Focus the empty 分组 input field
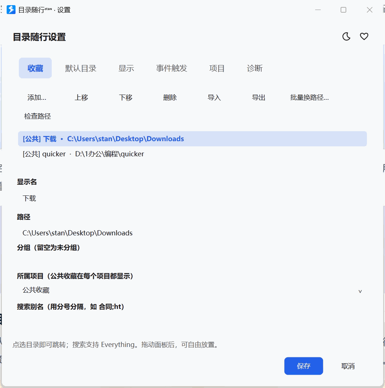 point(192,261)
